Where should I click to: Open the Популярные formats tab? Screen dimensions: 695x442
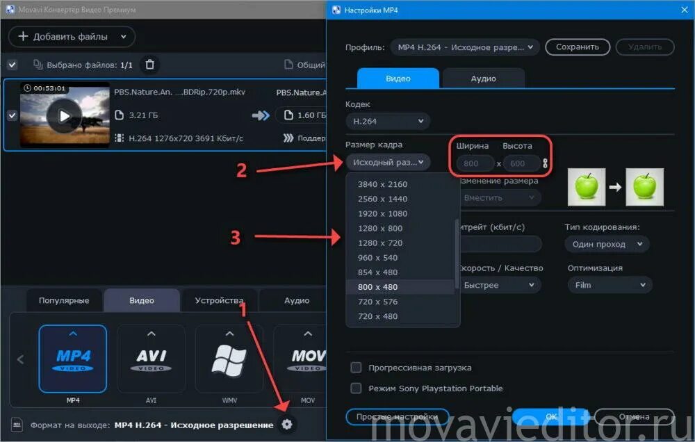(x=64, y=301)
